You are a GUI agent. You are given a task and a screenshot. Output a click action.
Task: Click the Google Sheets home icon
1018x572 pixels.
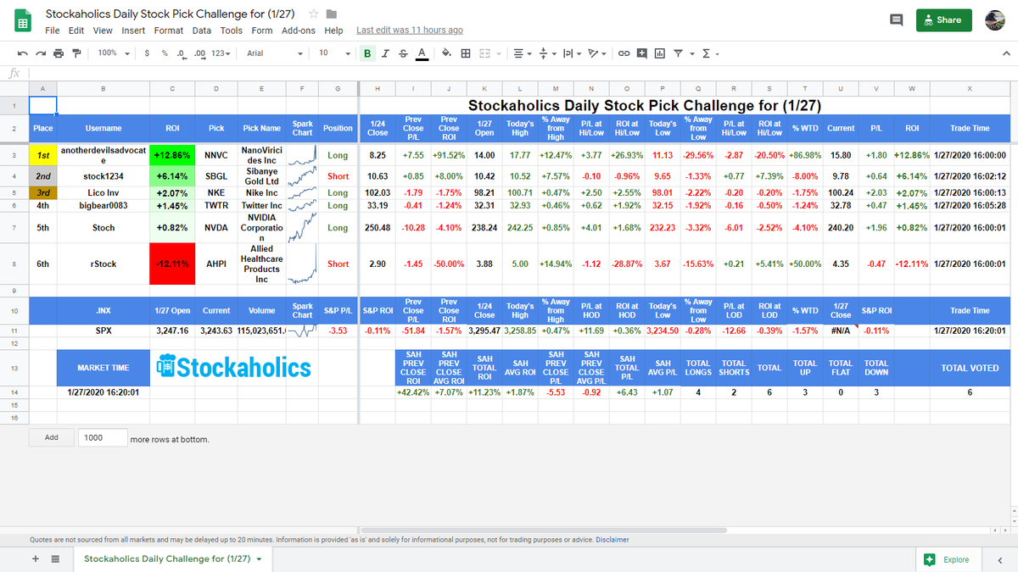coord(23,22)
